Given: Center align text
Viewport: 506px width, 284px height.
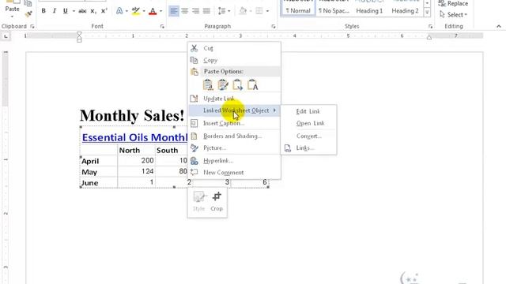Looking at the screenshot, I should tap(184, 11).
